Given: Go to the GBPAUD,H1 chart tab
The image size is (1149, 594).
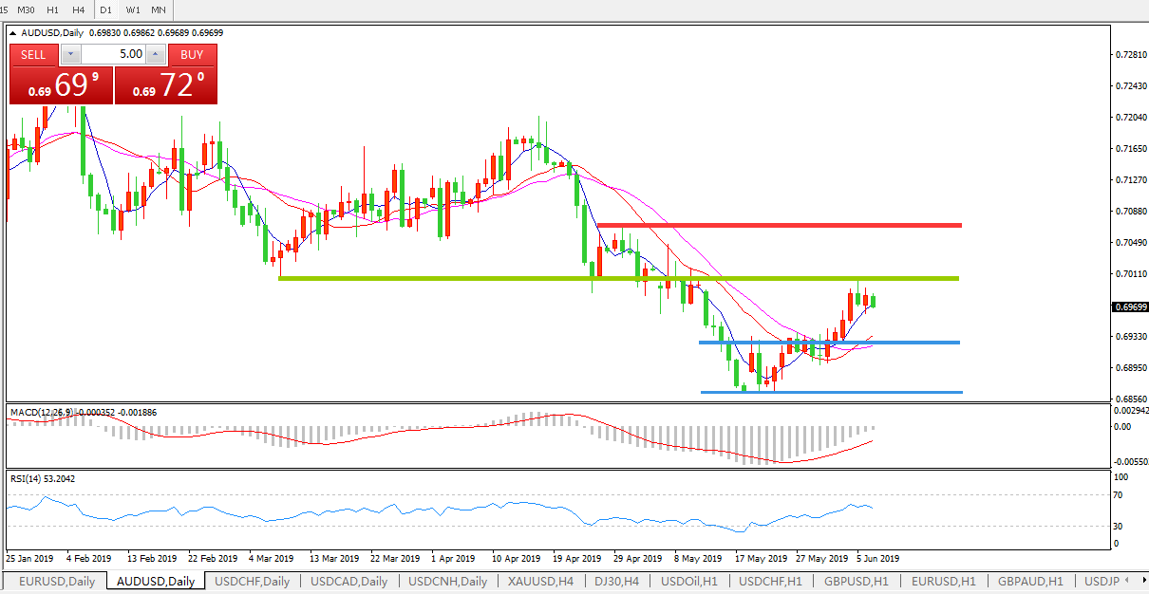Looking at the screenshot, I should click(1030, 582).
